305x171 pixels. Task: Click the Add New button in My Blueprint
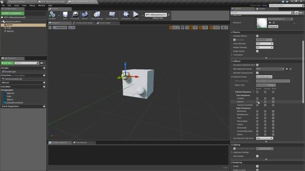click(x=8, y=63)
